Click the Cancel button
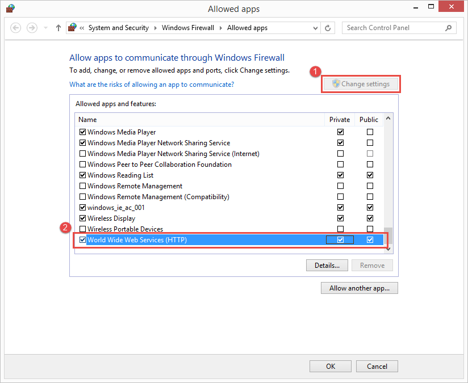468x383 pixels. [x=377, y=367]
